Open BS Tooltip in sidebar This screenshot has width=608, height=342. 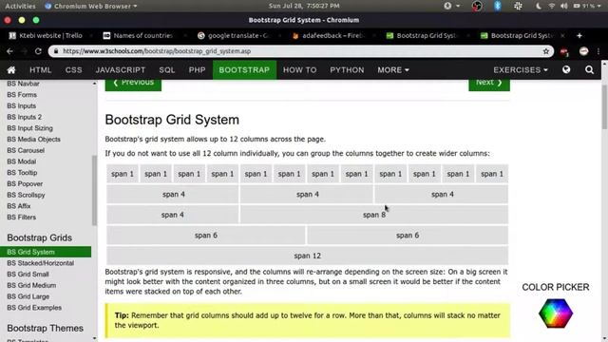(x=22, y=173)
